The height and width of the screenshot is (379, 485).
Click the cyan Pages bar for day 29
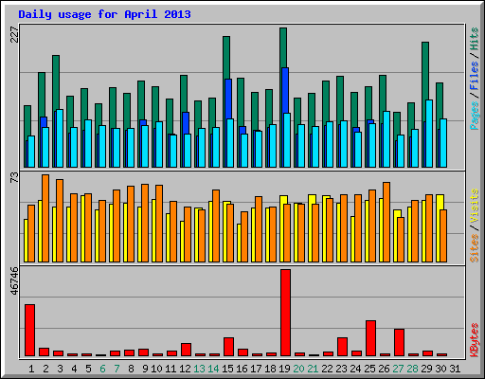[x=429, y=134]
